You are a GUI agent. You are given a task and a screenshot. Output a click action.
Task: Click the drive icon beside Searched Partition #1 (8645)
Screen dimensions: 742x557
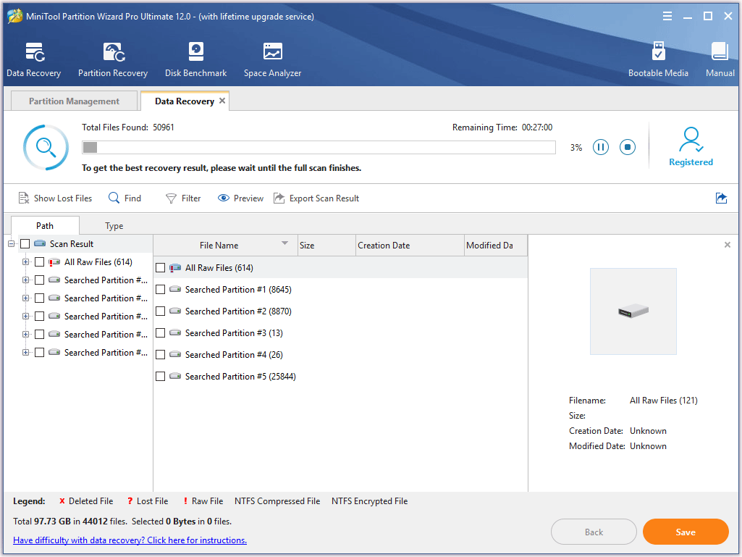point(176,289)
